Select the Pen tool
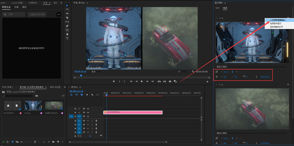The image size is (294, 146). (67, 26)
